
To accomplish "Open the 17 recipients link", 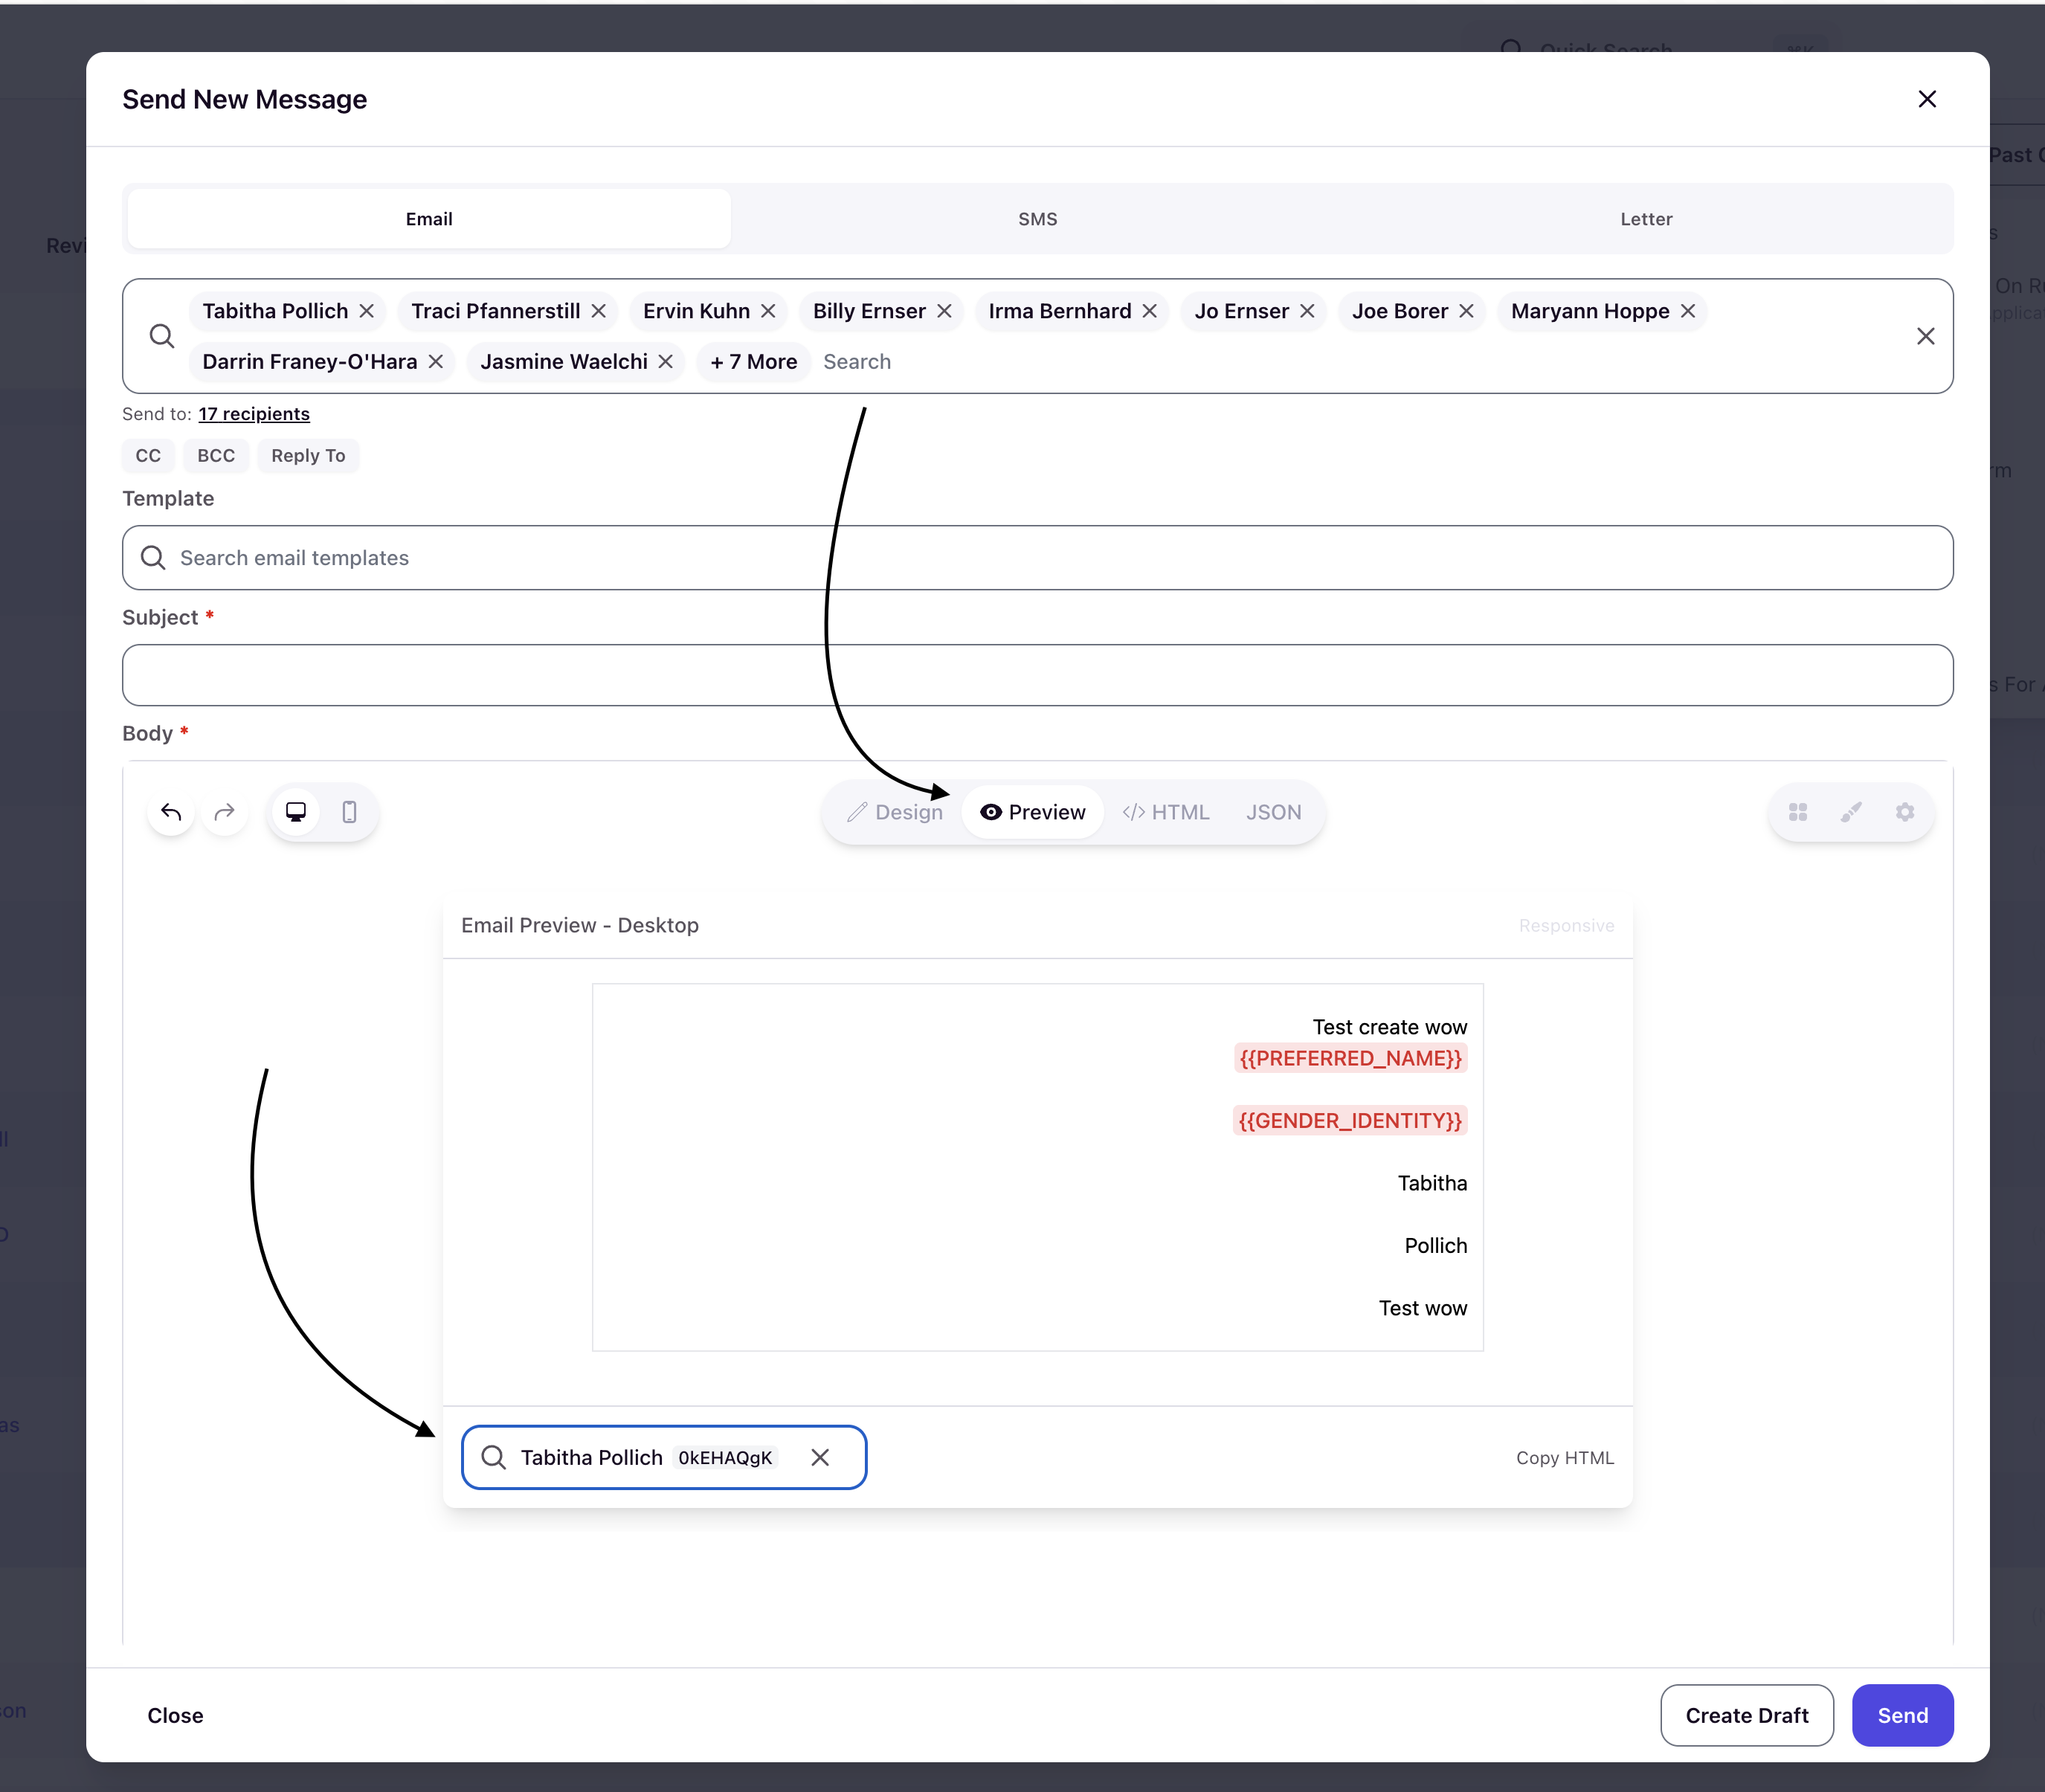I will pyautogui.click(x=254, y=414).
